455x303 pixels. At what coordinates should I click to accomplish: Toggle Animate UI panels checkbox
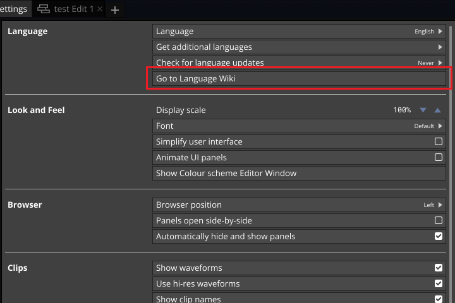click(x=439, y=157)
